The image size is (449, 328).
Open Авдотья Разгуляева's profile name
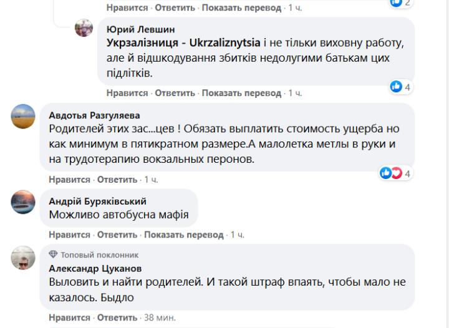coord(94,115)
